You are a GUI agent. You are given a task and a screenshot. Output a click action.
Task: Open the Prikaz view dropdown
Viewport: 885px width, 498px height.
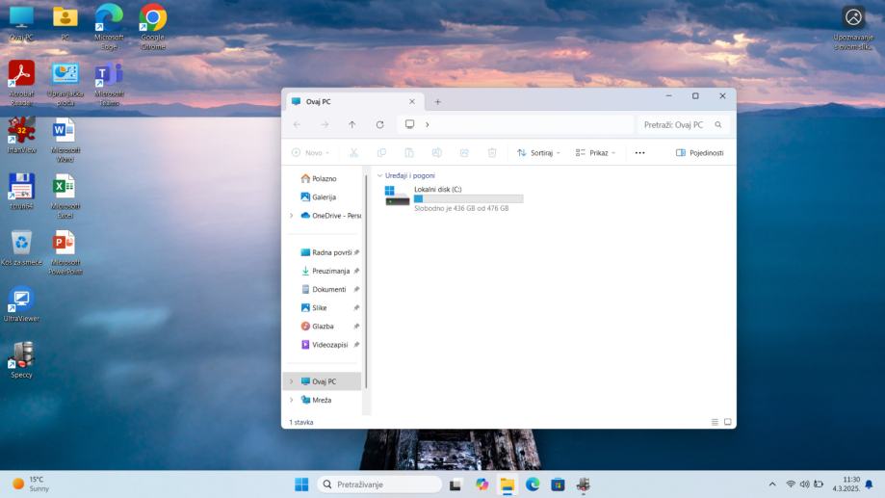click(x=595, y=152)
